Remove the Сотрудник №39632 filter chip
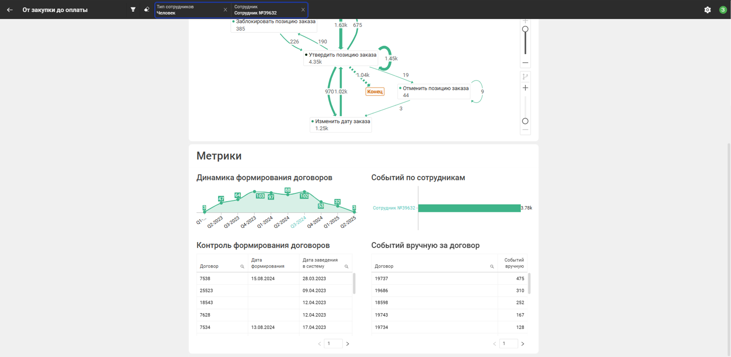The height and width of the screenshot is (357, 731). click(x=303, y=10)
